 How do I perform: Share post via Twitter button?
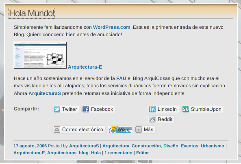[x=66, y=109]
